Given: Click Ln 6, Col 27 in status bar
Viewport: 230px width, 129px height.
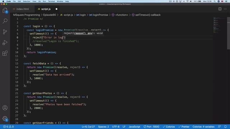Looking at the screenshot, I should click(x=88, y=126).
